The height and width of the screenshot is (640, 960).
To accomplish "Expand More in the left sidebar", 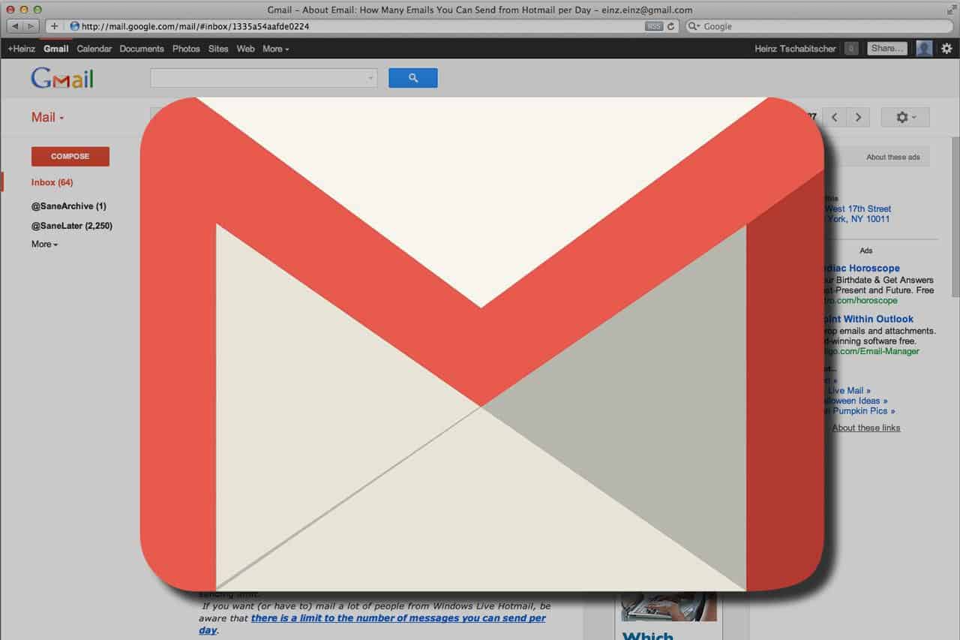I will pos(43,244).
